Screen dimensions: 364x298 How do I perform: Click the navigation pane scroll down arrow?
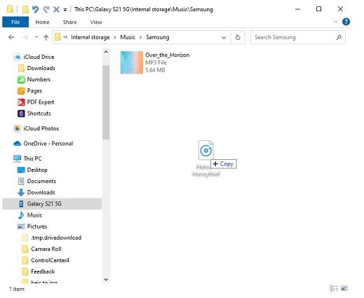click(106, 279)
